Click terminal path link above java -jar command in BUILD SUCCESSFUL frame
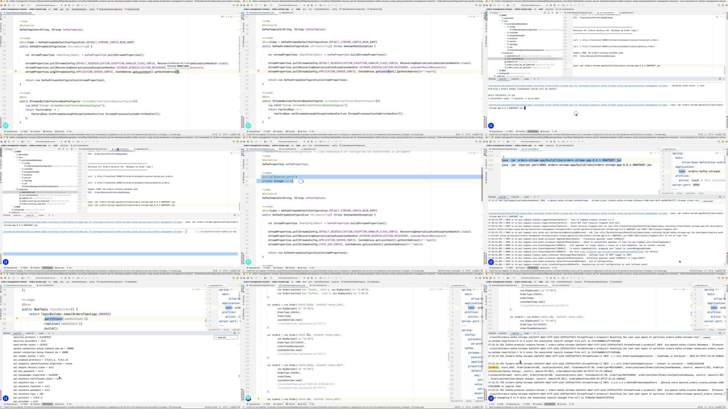 pos(578,105)
